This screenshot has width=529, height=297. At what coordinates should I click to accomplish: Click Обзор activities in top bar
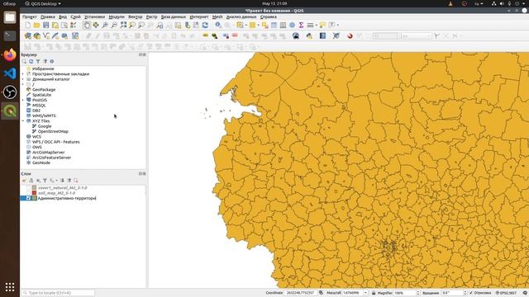tap(9, 3)
